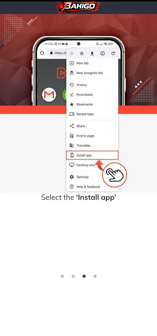
Task: Click the bookmark star icon in menu toolbar
Action: coord(82,53)
